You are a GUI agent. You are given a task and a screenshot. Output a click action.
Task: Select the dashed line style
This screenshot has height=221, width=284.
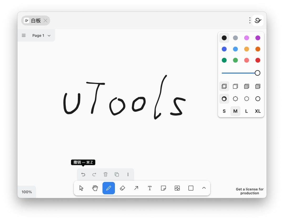(235, 99)
